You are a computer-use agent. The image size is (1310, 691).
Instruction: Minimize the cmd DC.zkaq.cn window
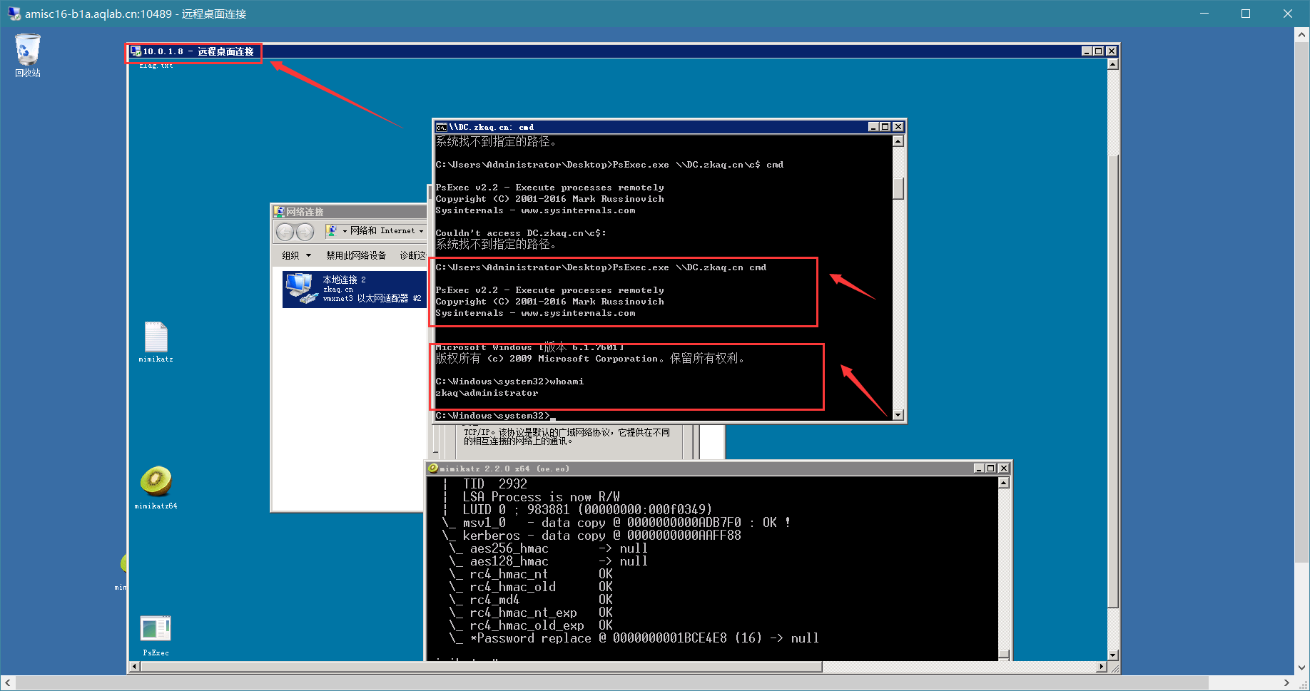pyautogui.click(x=873, y=127)
